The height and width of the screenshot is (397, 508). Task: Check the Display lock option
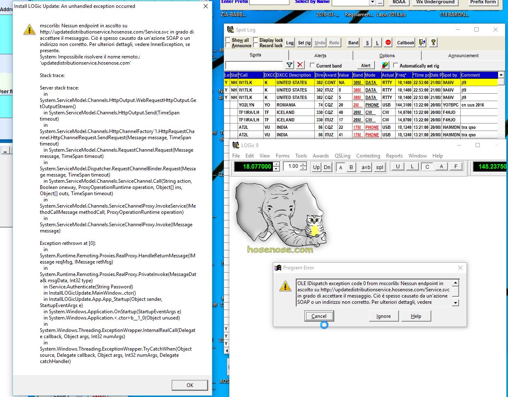click(255, 40)
